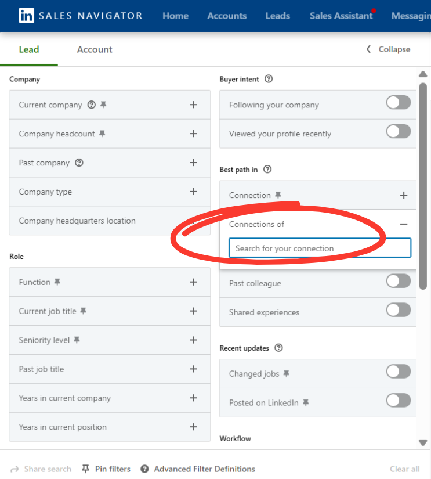Click the Share search arrow icon

point(15,469)
